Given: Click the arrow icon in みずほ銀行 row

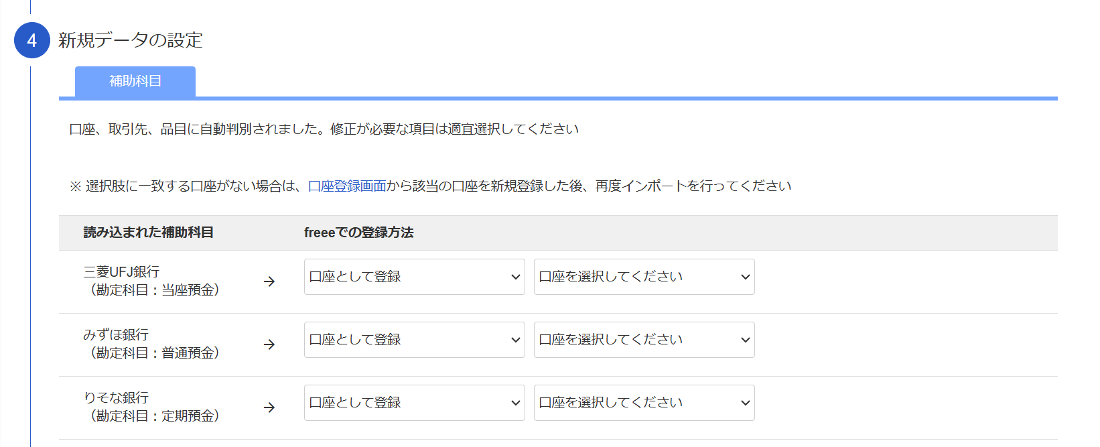Looking at the screenshot, I should click(269, 344).
